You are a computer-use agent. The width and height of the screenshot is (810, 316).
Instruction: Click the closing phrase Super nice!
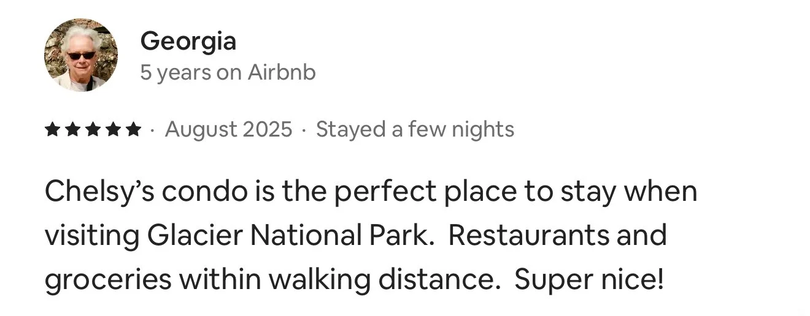[589, 280]
